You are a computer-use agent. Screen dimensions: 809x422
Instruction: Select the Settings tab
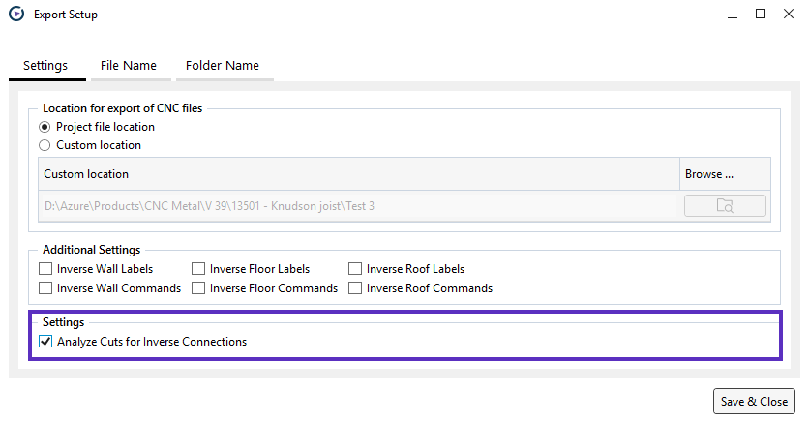45,66
